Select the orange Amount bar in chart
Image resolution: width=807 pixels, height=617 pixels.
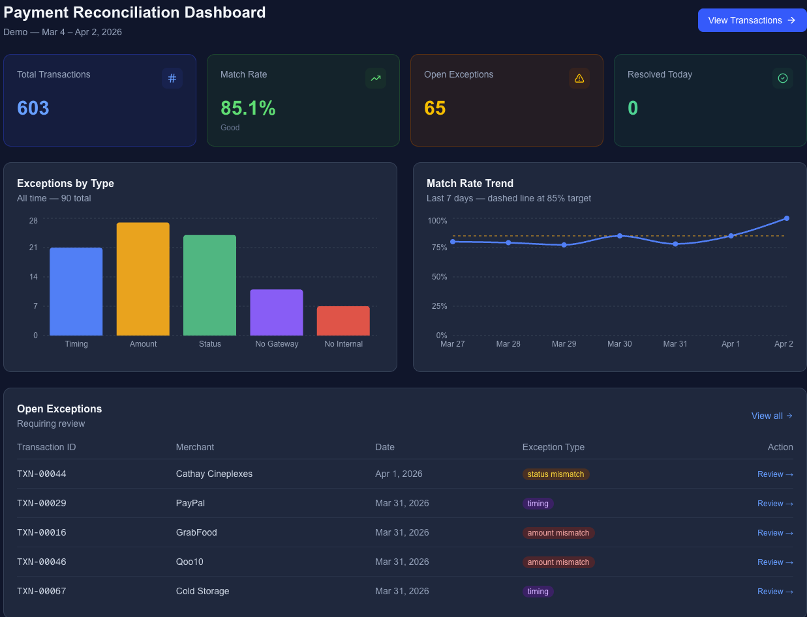tap(143, 280)
